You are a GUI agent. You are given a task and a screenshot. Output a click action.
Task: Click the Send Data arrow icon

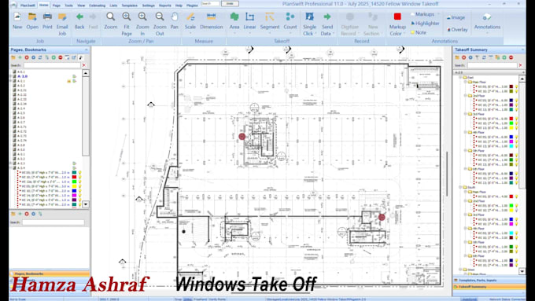click(327, 17)
